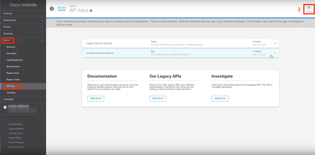Click the Mar 13, 2018 created date
This screenshot has width=315, height=155.
pos(259,45)
